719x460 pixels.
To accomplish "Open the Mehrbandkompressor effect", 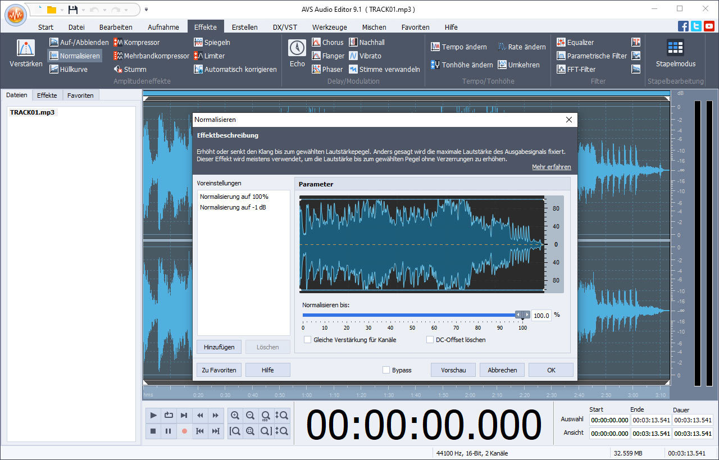I will tap(151, 56).
